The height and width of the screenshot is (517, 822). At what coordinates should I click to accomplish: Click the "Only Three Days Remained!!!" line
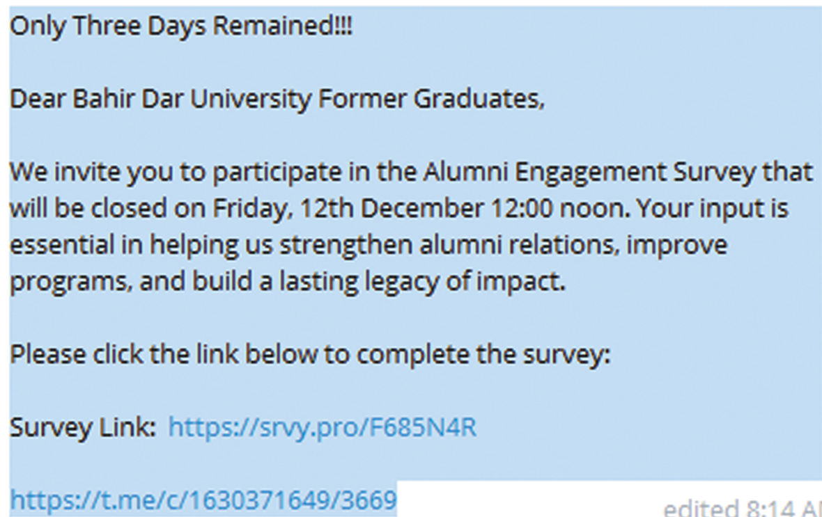pyautogui.click(x=181, y=26)
